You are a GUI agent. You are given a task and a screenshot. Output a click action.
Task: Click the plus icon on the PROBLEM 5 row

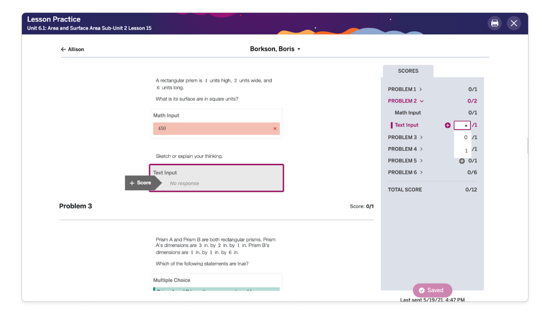point(462,161)
